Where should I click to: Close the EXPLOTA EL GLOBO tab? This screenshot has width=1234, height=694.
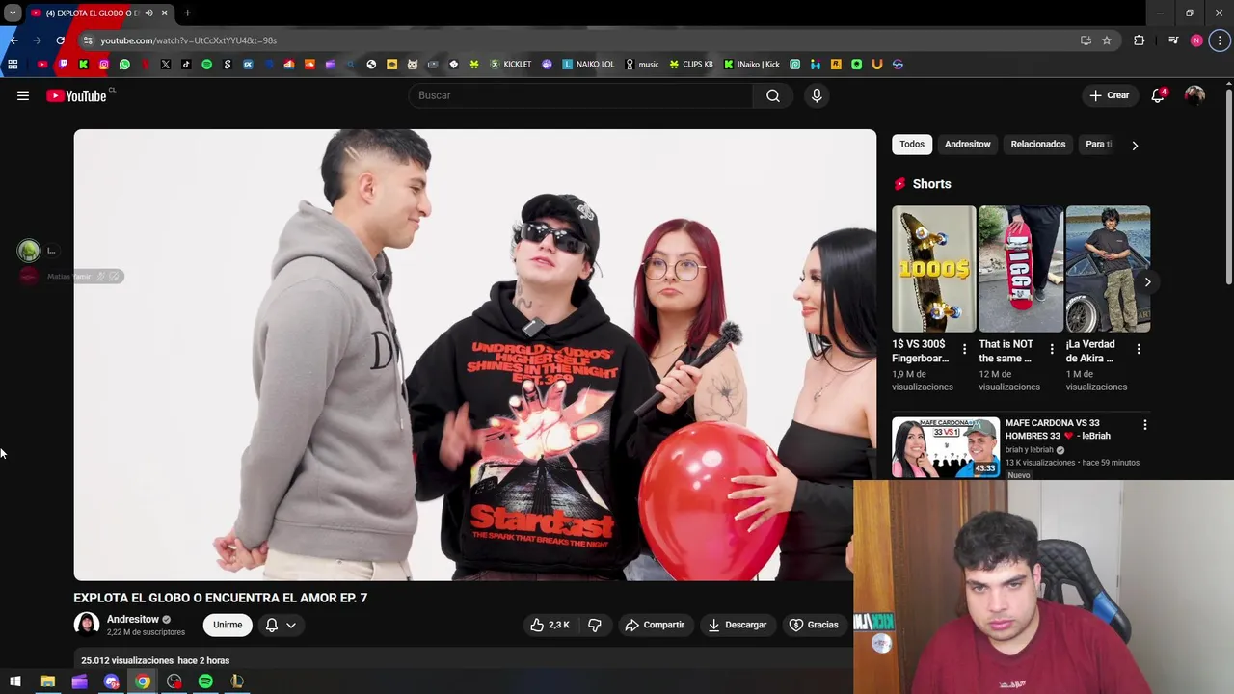click(x=164, y=13)
